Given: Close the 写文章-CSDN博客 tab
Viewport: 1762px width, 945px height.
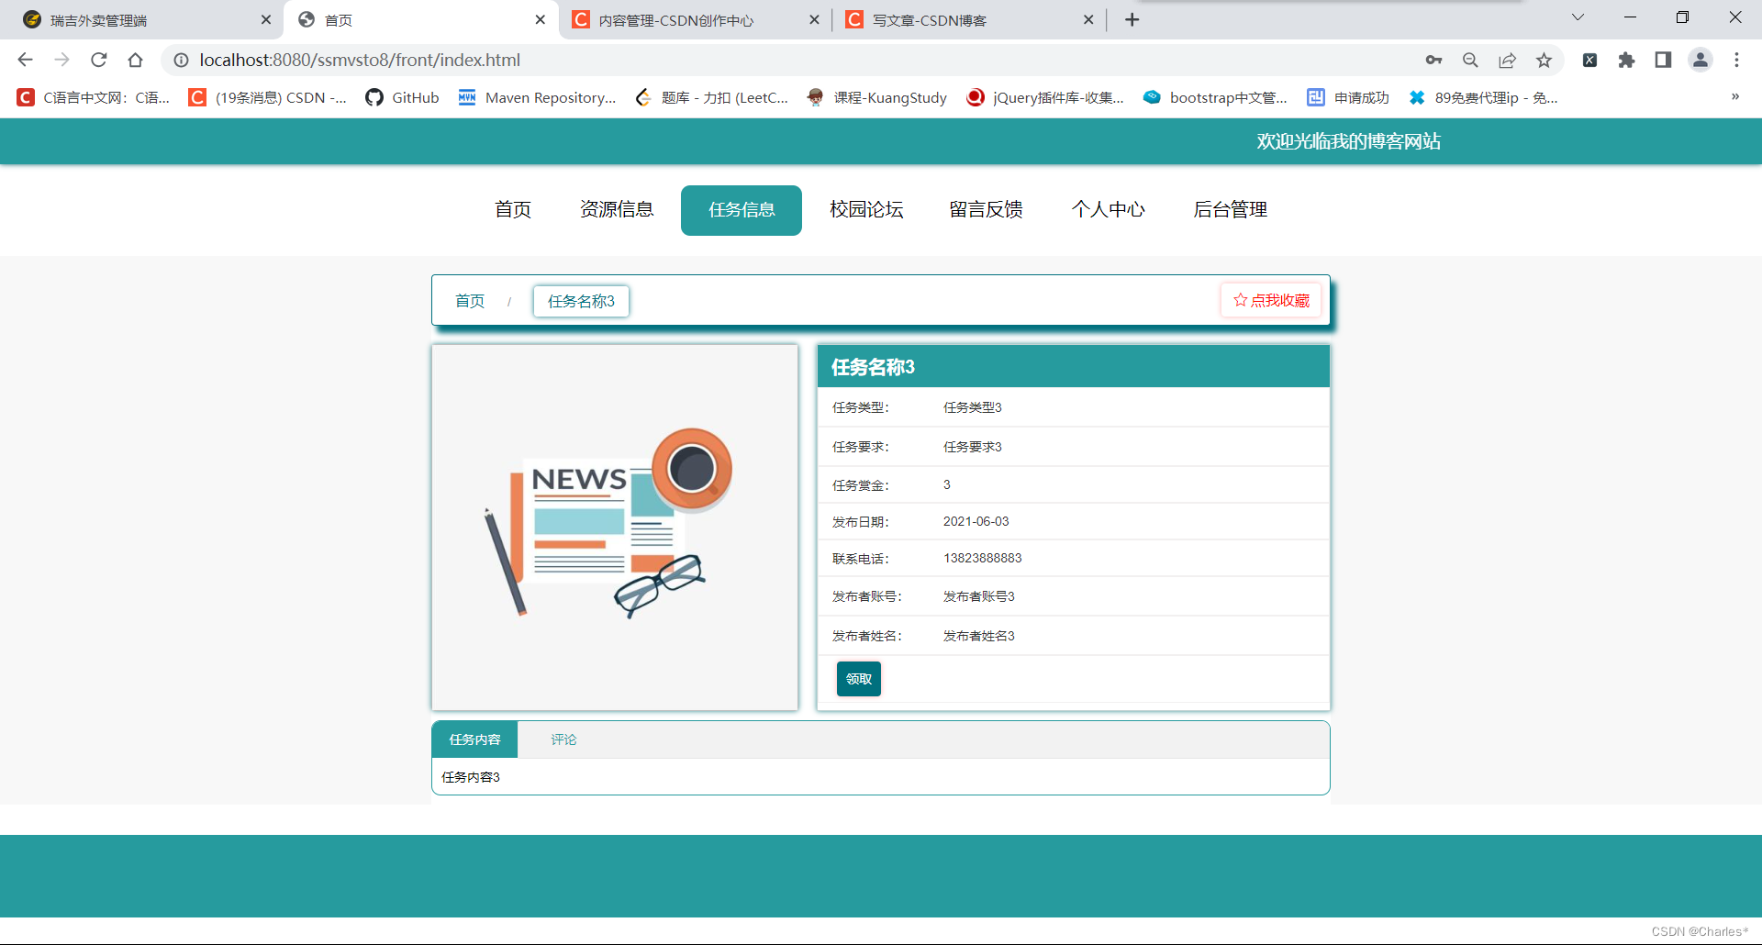Looking at the screenshot, I should 1088,19.
